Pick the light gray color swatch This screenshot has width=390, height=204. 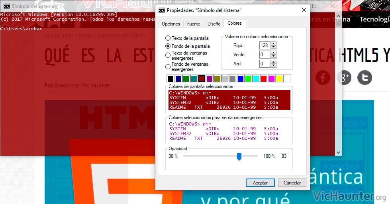[225, 79]
